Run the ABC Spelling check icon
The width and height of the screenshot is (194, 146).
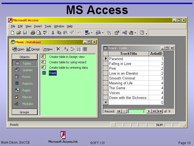45,33
